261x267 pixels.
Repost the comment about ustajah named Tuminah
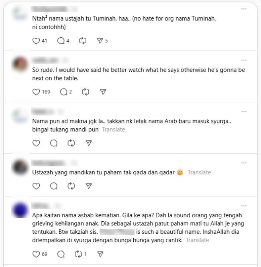click(x=83, y=41)
